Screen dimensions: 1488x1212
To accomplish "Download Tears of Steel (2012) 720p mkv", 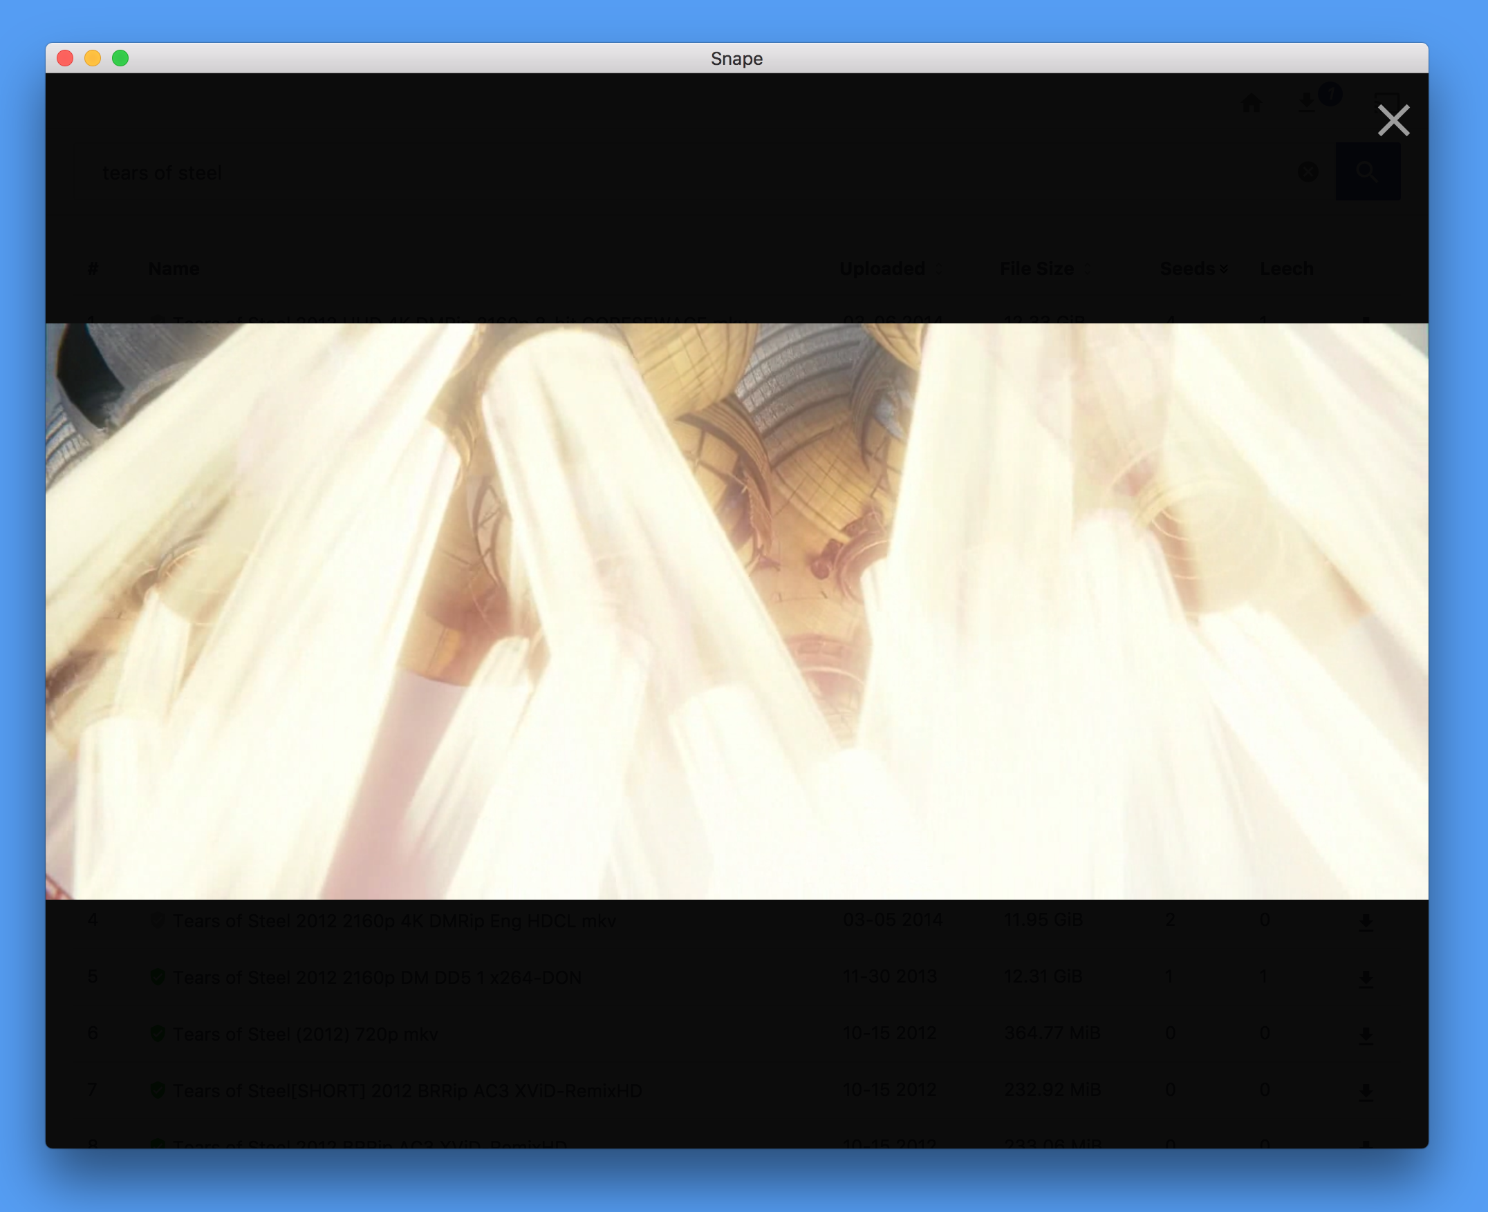I will (x=1366, y=1034).
